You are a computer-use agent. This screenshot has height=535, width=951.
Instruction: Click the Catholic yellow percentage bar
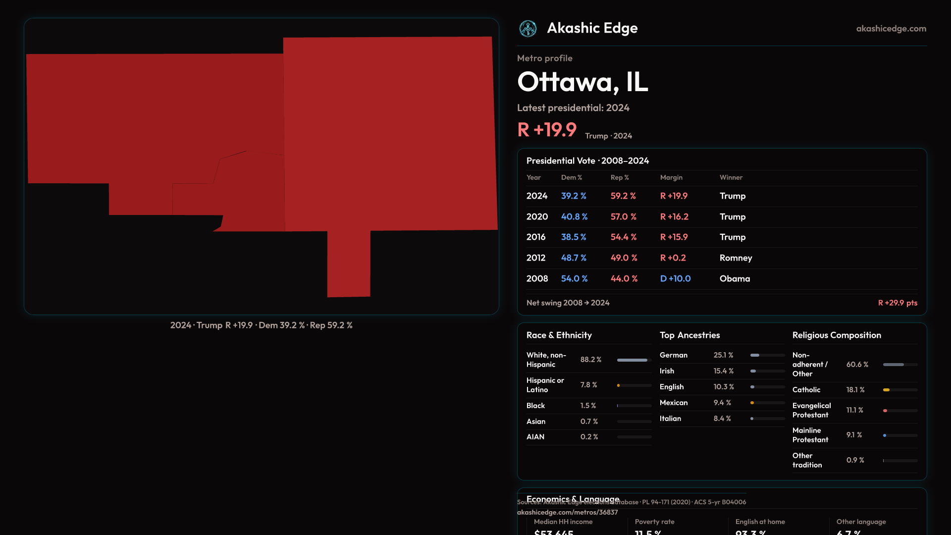pos(887,390)
